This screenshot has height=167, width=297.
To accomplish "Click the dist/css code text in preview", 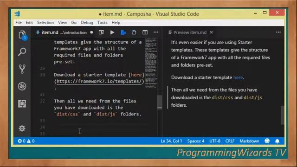I will click(222, 97).
